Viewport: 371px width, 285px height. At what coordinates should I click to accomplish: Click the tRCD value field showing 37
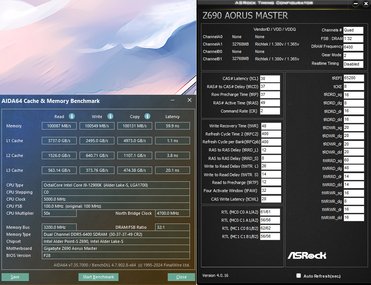pos(270,87)
